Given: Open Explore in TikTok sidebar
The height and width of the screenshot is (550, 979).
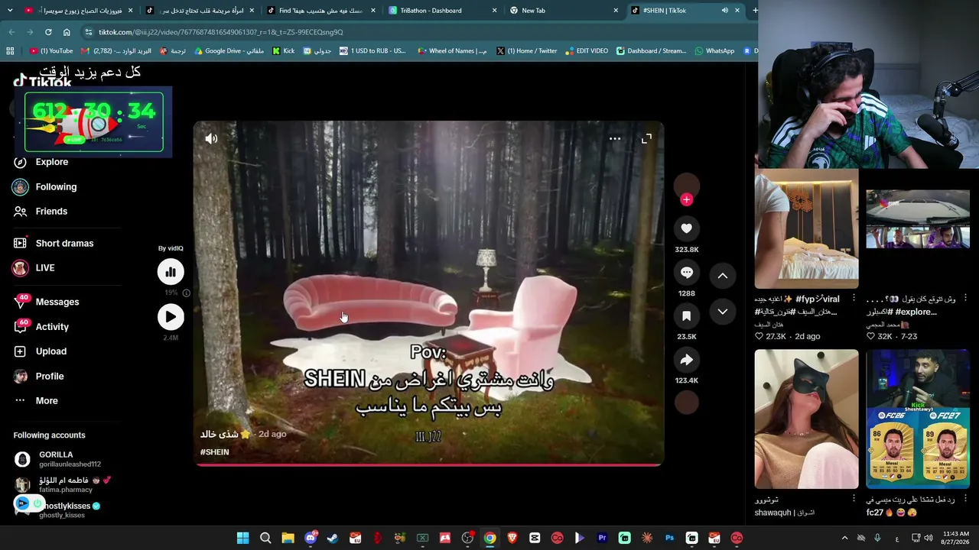Looking at the screenshot, I should coord(41,162).
